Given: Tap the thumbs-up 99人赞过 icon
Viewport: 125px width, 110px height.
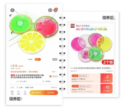Looking at the screenshot, I should pyautogui.click(x=17, y=81).
